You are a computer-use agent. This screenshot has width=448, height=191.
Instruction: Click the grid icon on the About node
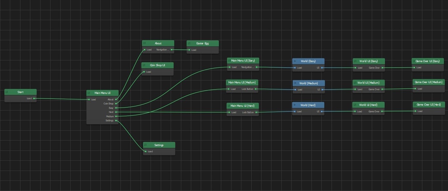click(144, 43)
